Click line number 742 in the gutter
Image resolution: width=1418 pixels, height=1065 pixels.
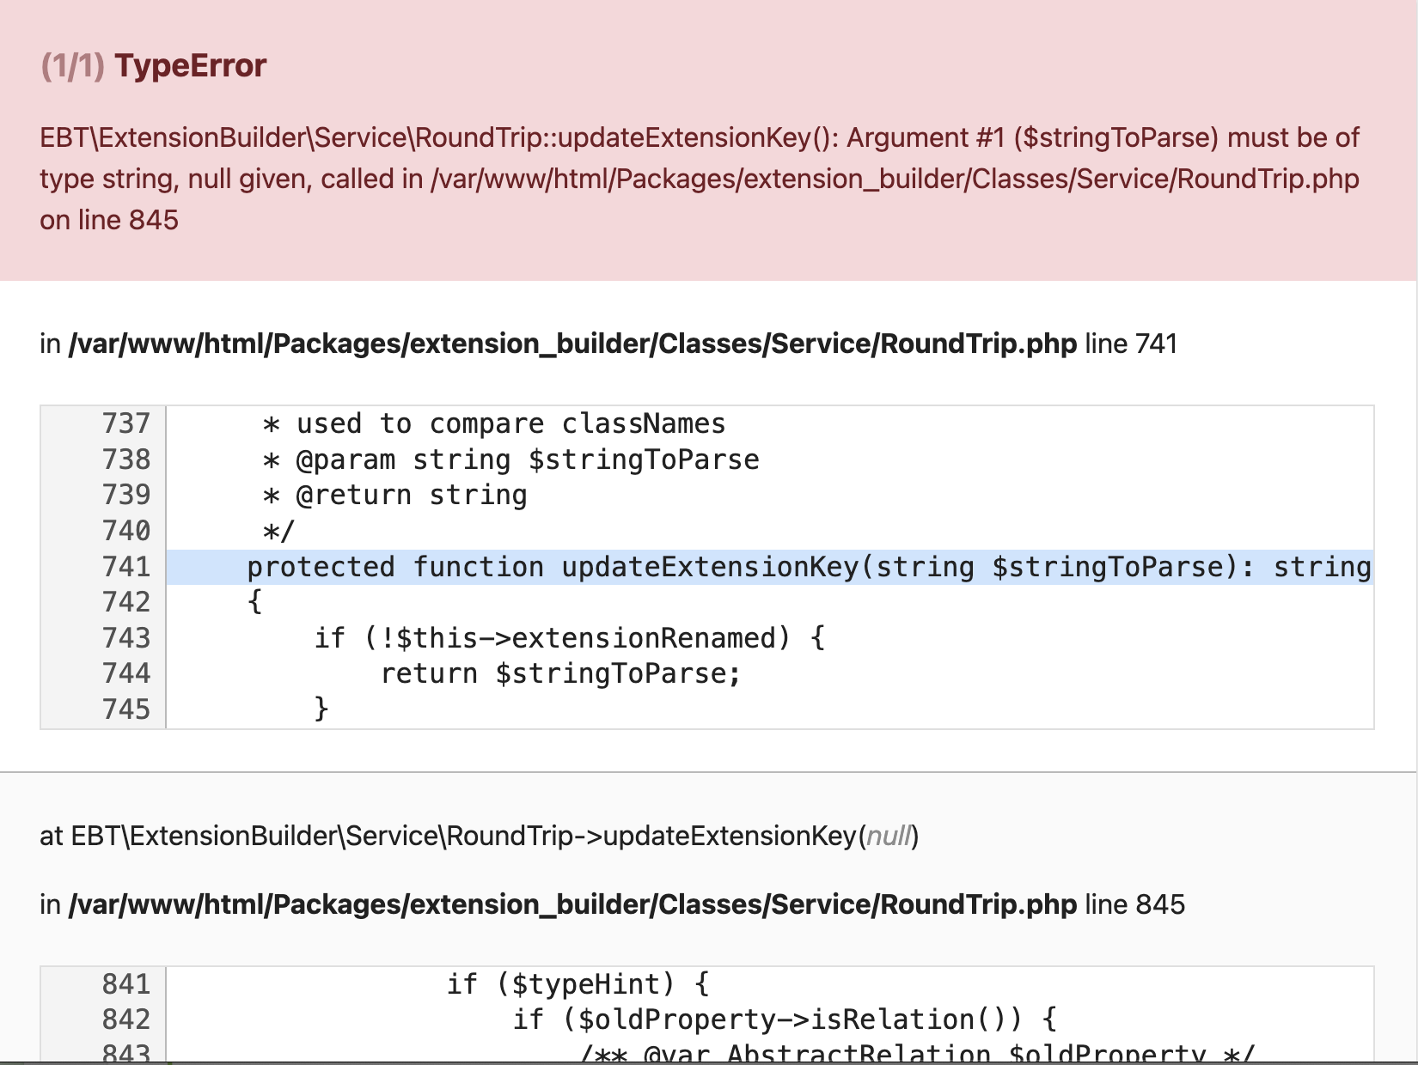pyautogui.click(x=125, y=602)
